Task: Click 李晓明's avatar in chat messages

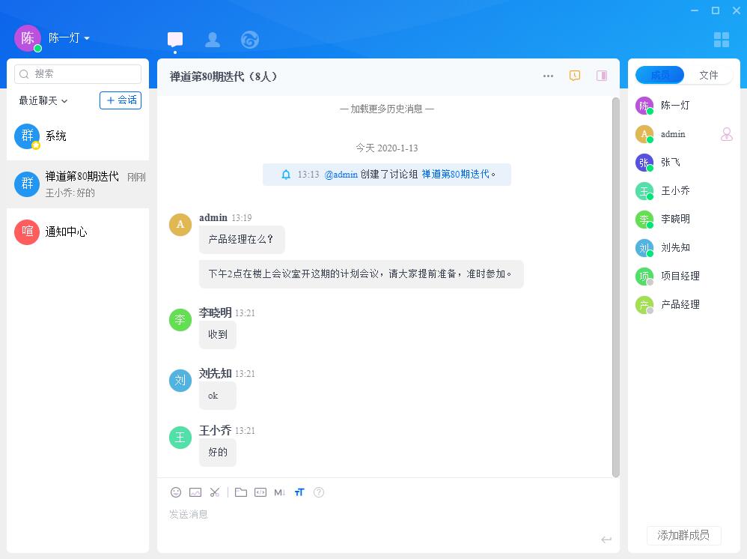Action: [180, 319]
